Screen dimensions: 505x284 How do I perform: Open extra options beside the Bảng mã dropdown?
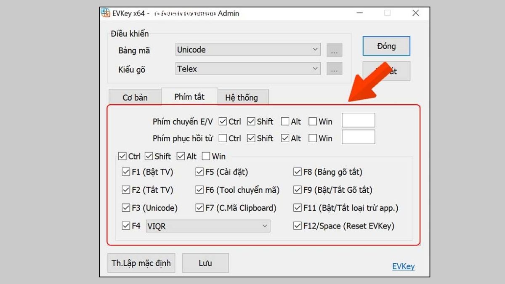click(x=334, y=50)
